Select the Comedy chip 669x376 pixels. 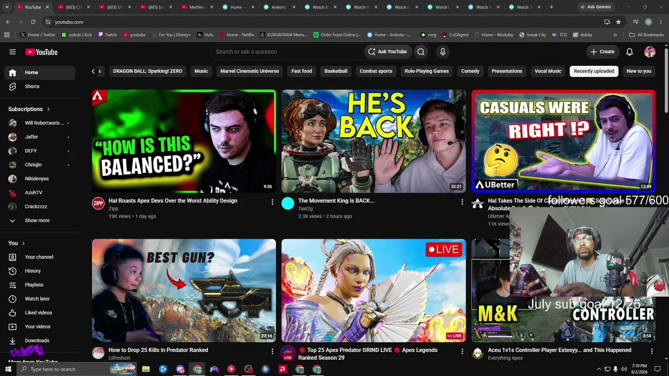(x=470, y=71)
